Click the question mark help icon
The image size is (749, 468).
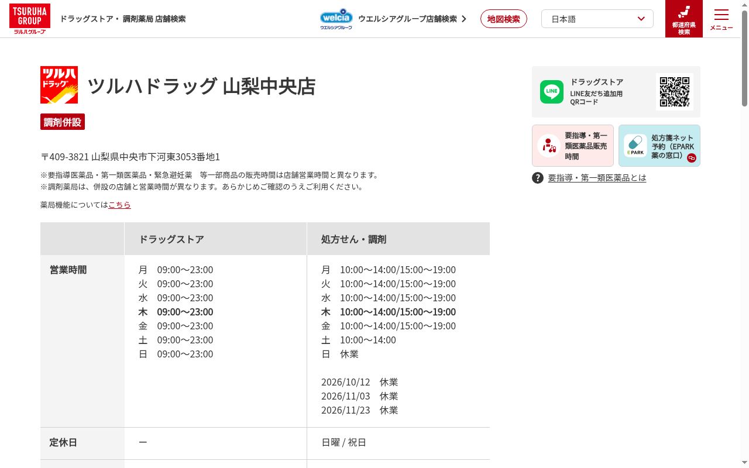coord(538,178)
